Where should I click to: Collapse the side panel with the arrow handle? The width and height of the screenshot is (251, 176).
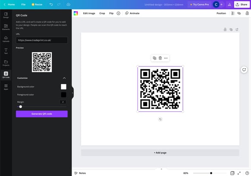(72, 93)
